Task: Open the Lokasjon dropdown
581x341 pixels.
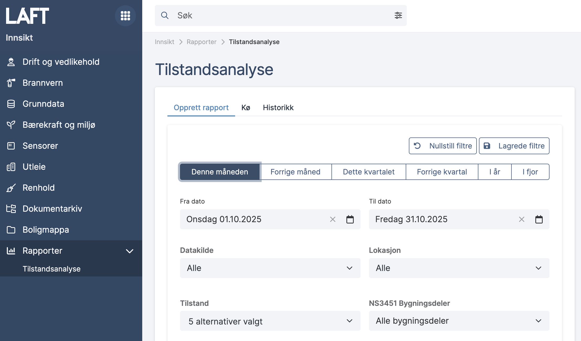Action: click(459, 268)
